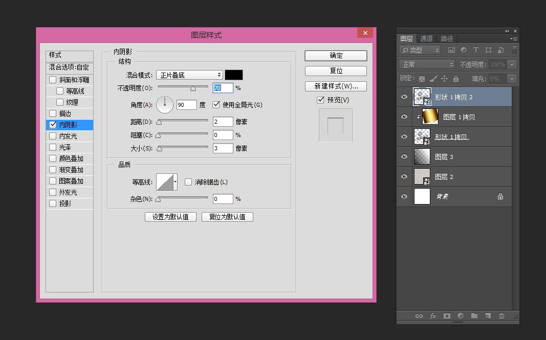The height and width of the screenshot is (340, 546).
Task: Filter for pixel layers using image icon
Action: (451, 50)
